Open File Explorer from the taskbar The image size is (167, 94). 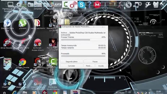pyautogui.click(x=25, y=92)
